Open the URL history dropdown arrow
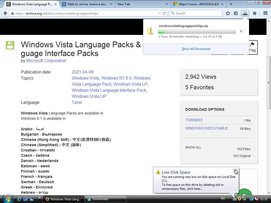Viewport: 271px width, 203px height. point(160,13)
